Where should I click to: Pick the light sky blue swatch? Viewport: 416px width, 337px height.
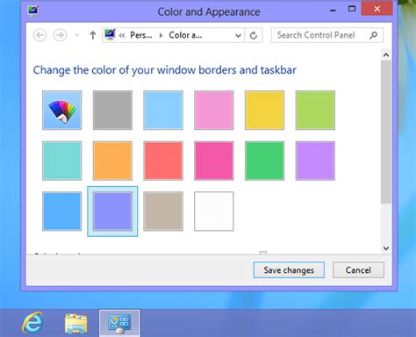pos(163,110)
